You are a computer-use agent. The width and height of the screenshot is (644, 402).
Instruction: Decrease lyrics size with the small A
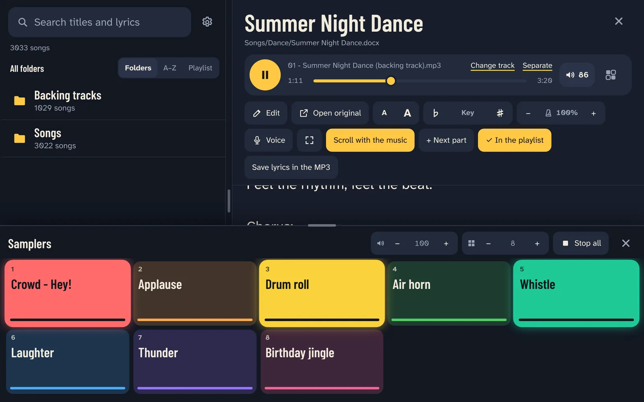[384, 113]
